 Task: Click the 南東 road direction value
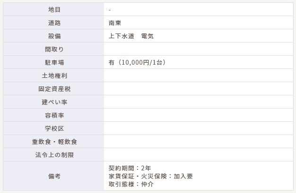115,23
